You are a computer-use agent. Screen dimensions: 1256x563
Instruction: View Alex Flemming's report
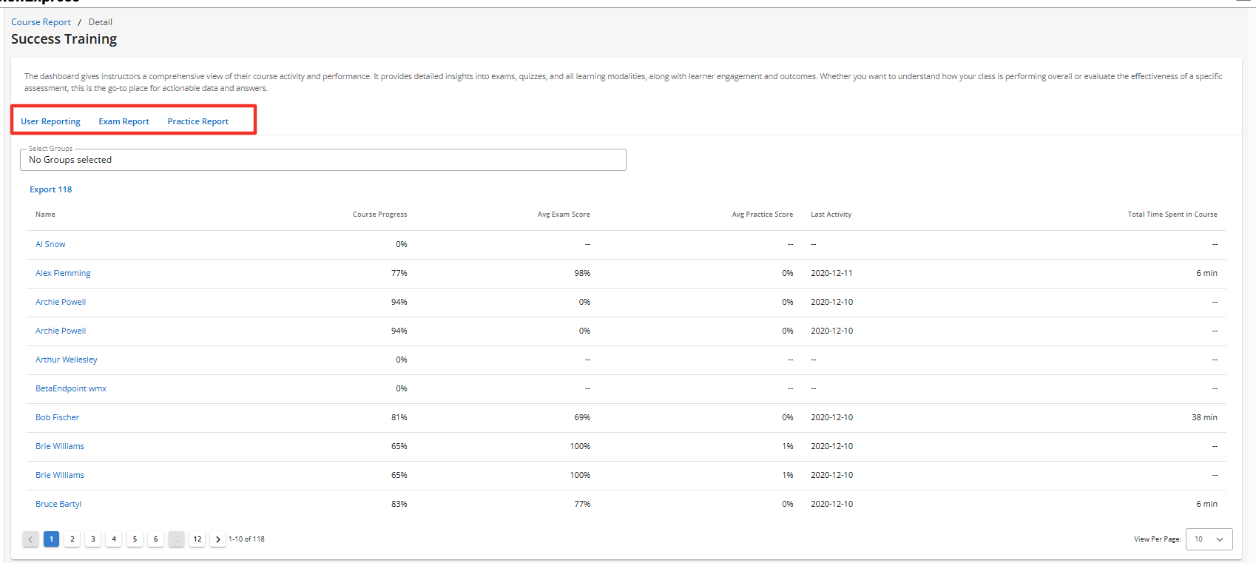click(63, 273)
